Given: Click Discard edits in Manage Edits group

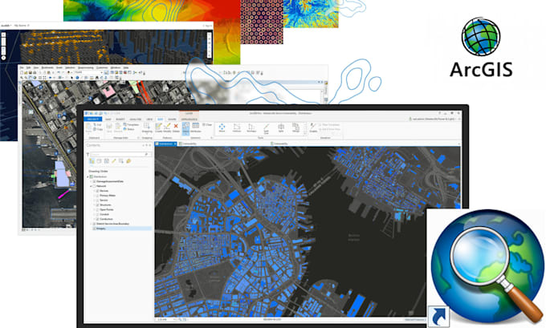Looking at the screenshot, I should pos(118,128).
